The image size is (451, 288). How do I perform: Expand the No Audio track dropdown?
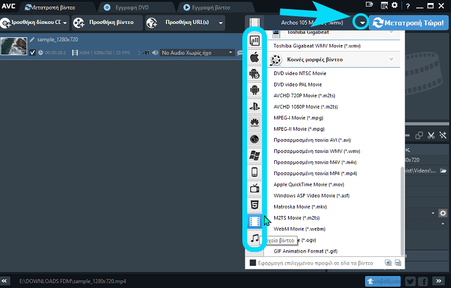230,53
